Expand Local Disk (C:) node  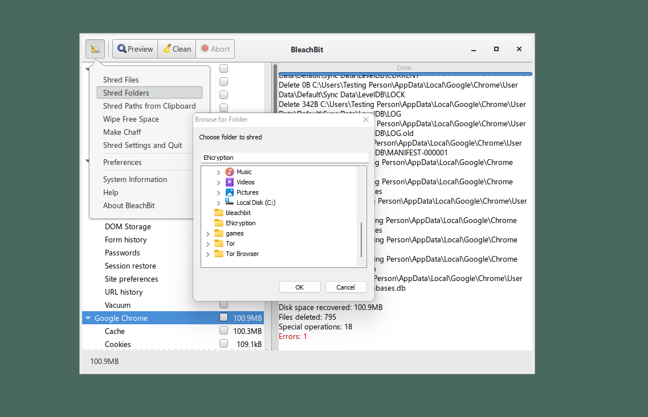coord(219,203)
